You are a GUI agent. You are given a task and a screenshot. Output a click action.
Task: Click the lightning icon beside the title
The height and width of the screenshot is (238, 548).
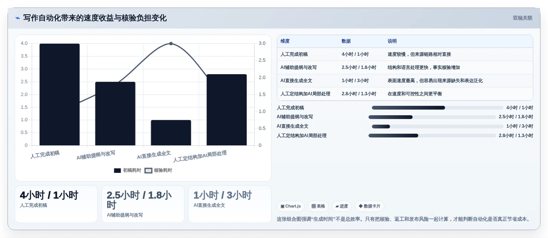[x=18, y=18]
